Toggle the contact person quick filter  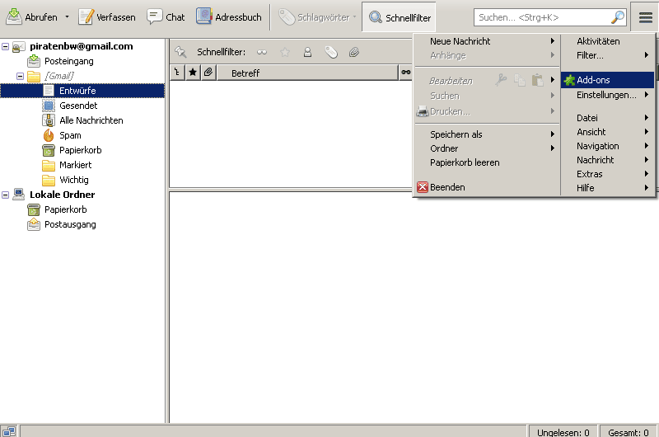pyautogui.click(x=307, y=52)
